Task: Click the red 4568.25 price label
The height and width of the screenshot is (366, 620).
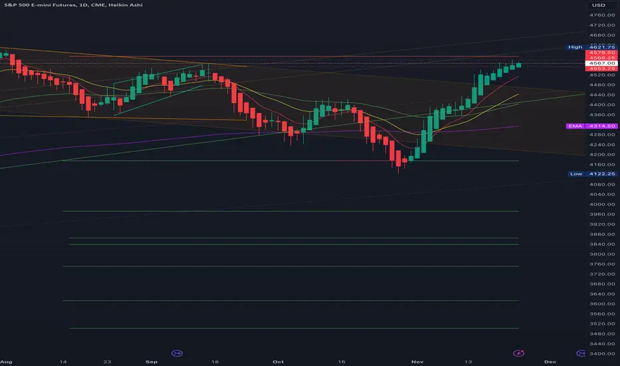Action: (601, 58)
